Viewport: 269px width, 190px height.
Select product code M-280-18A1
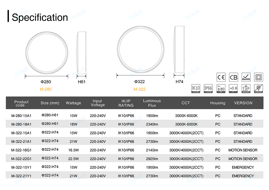tap(21, 124)
